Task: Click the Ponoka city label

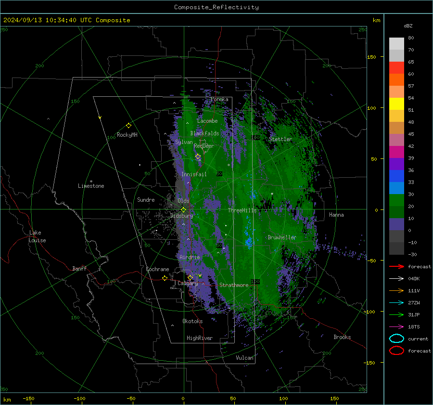Action: click(219, 99)
